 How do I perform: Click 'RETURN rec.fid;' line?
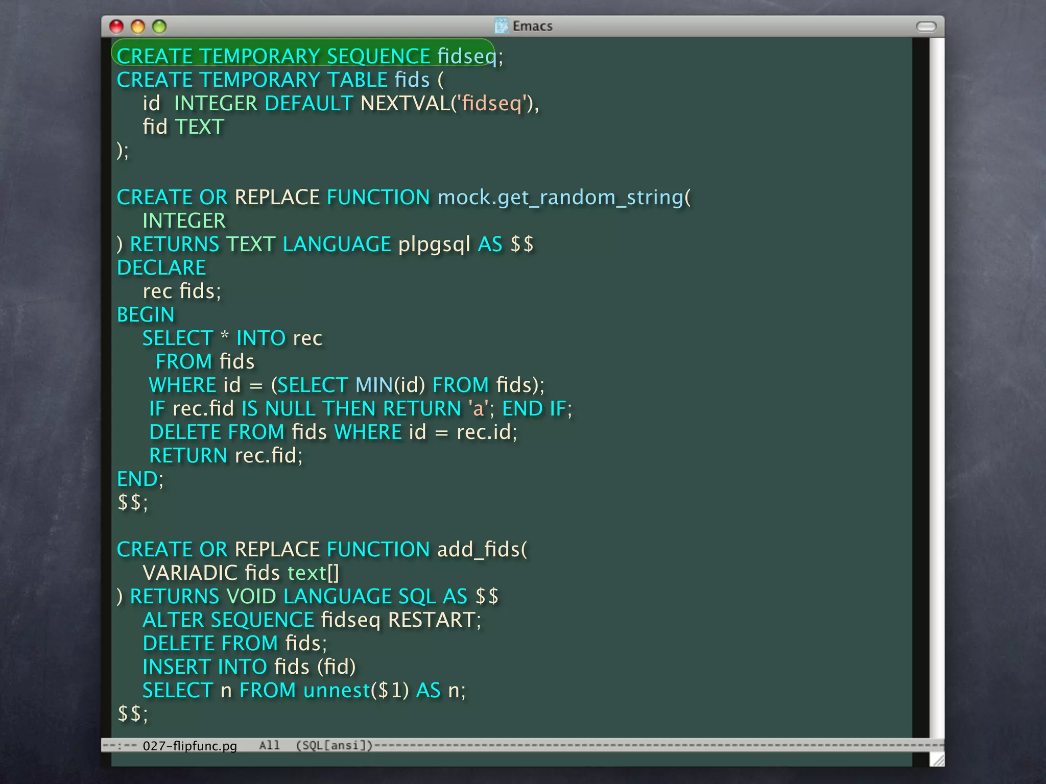pyautogui.click(x=226, y=455)
